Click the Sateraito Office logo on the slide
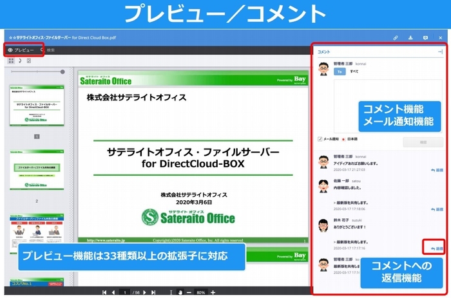 tap(188, 218)
